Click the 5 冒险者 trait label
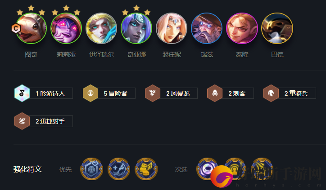This screenshot has width=326, height=190. 115,93
